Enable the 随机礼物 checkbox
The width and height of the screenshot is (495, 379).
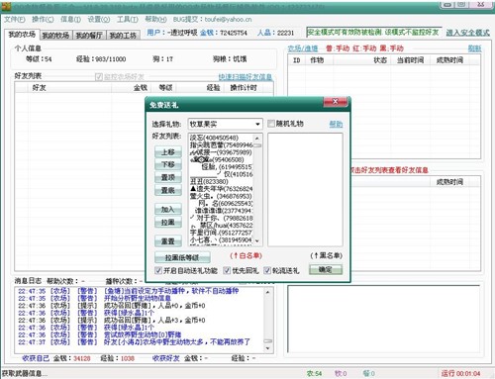[271, 124]
